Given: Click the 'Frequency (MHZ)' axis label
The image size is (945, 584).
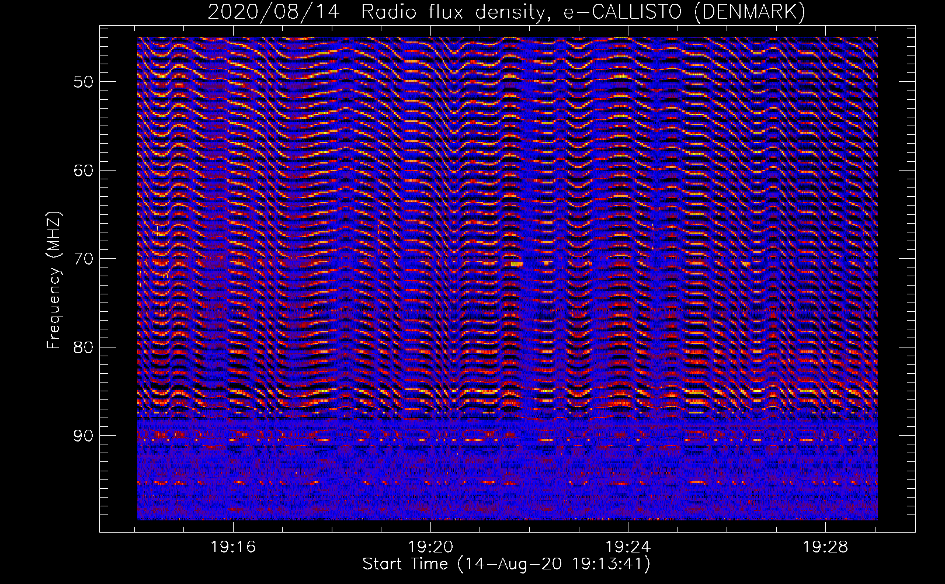Looking at the screenshot, I should [x=54, y=280].
